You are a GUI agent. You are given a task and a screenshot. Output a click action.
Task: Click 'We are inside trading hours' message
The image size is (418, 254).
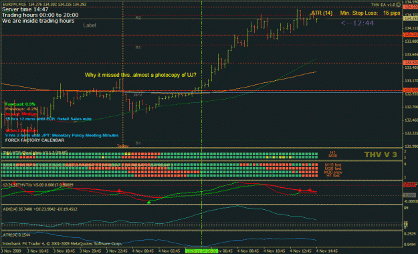click(38, 21)
